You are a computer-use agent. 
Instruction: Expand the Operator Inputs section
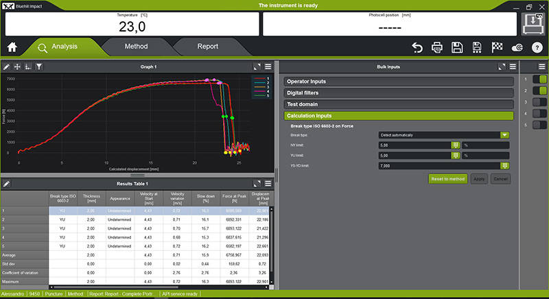tap(399, 82)
